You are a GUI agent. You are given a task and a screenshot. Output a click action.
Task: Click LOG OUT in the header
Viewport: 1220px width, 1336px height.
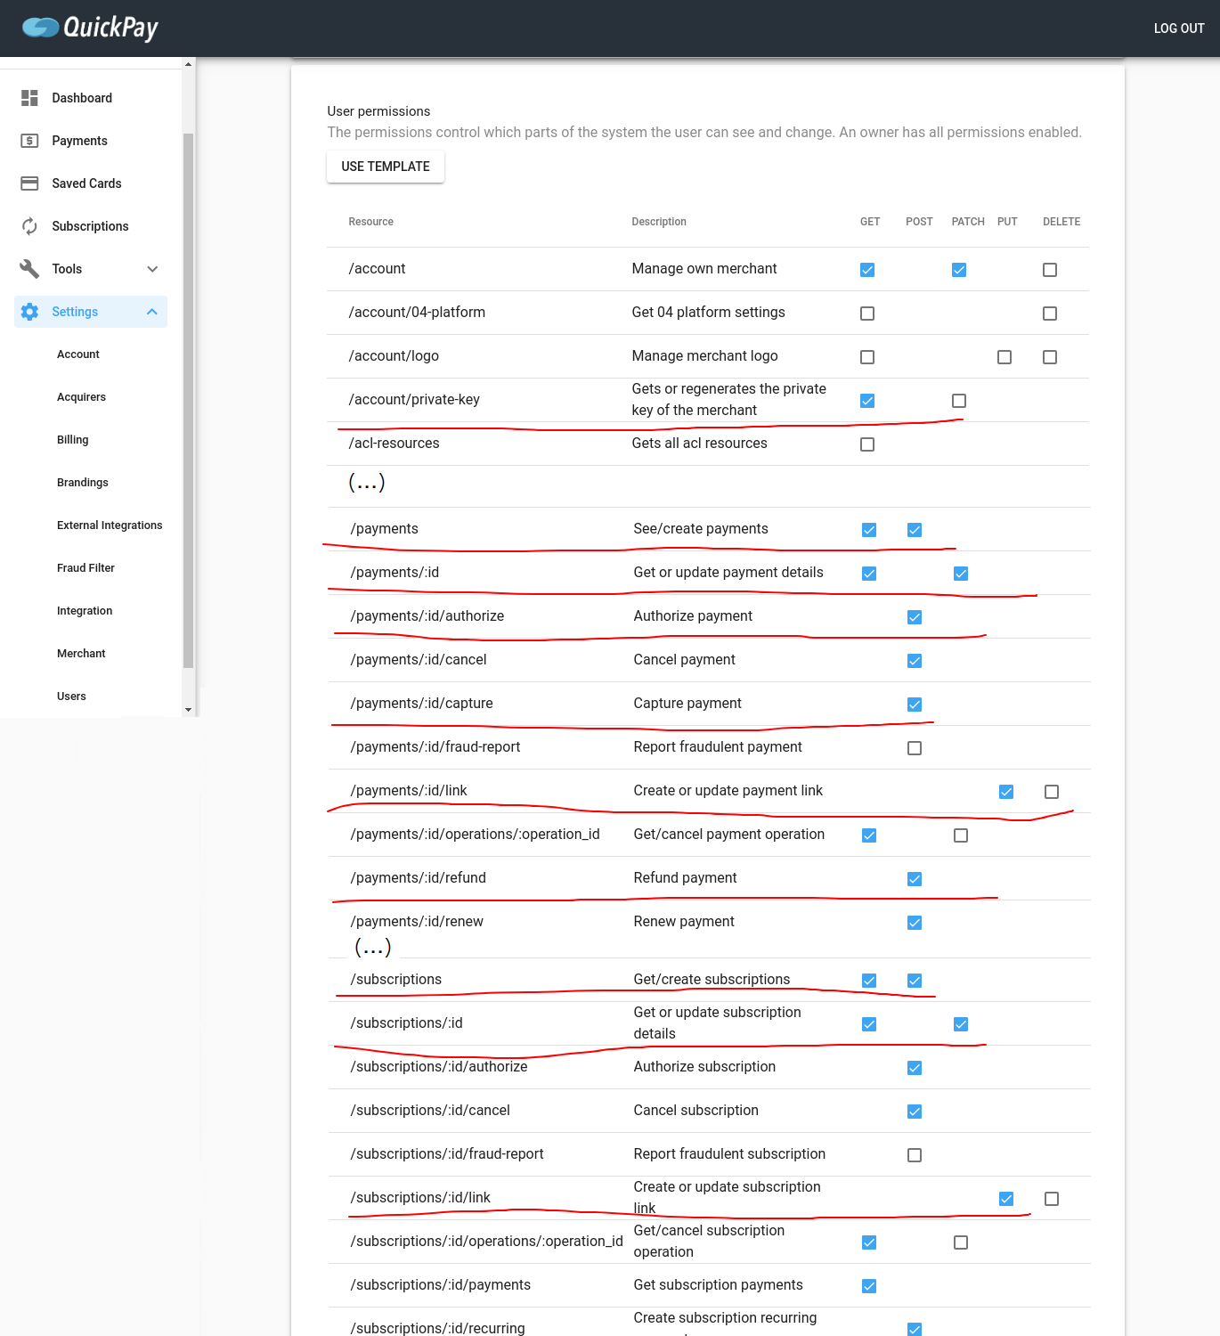click(x=1179, y=29)
